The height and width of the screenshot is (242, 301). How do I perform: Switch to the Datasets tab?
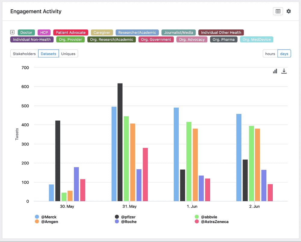coord(48,54)
